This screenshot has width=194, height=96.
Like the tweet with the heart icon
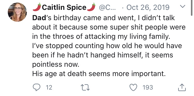133,87
